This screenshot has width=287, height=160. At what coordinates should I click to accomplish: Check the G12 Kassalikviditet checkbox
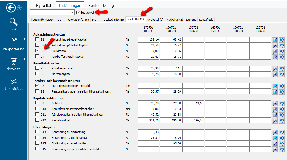point(37,120)
